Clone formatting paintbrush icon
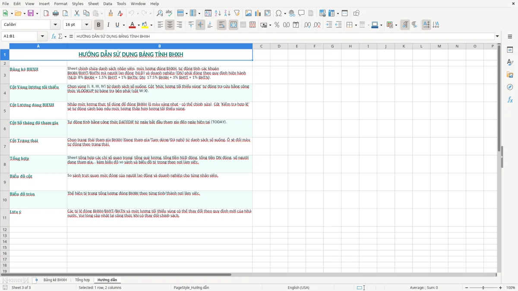Image resolution: width=518 pixels, height=291 pixels. pos(111,13)
